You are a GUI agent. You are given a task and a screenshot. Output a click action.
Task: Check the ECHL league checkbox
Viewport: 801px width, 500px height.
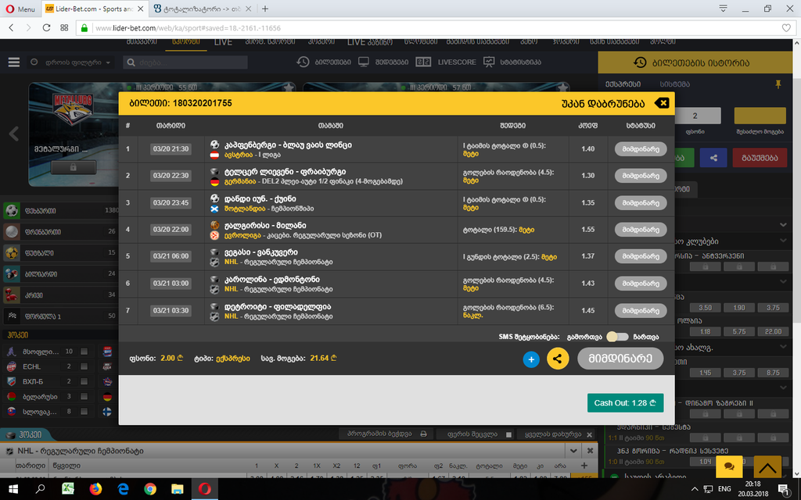click(84, 366)
